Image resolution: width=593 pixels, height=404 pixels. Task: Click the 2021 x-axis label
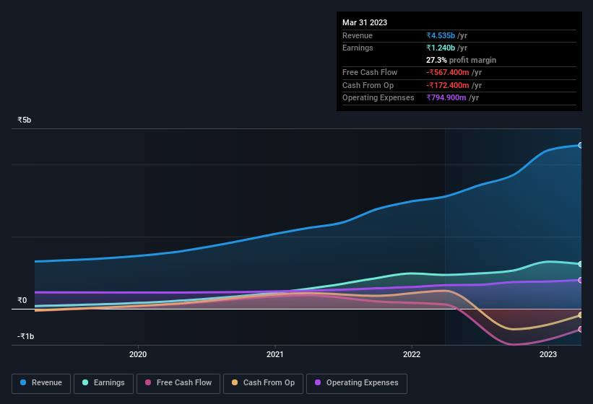tap(275, 354)
